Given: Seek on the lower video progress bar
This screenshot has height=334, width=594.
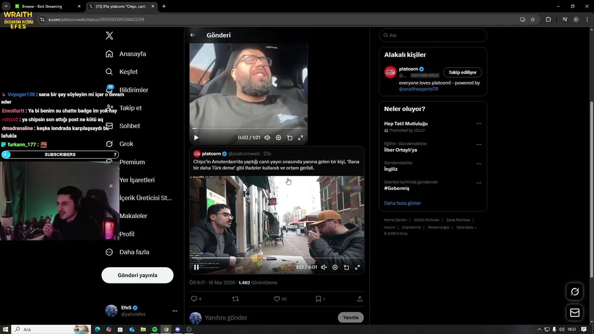Looking at the screenshot, I should point(277,258).
